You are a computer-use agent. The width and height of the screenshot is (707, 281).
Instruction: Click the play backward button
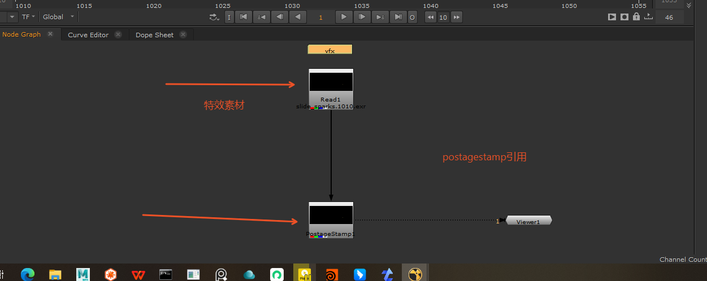pyautogui.click(x=298, y=17)
